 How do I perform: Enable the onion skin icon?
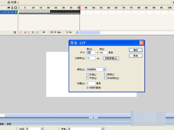25,32
